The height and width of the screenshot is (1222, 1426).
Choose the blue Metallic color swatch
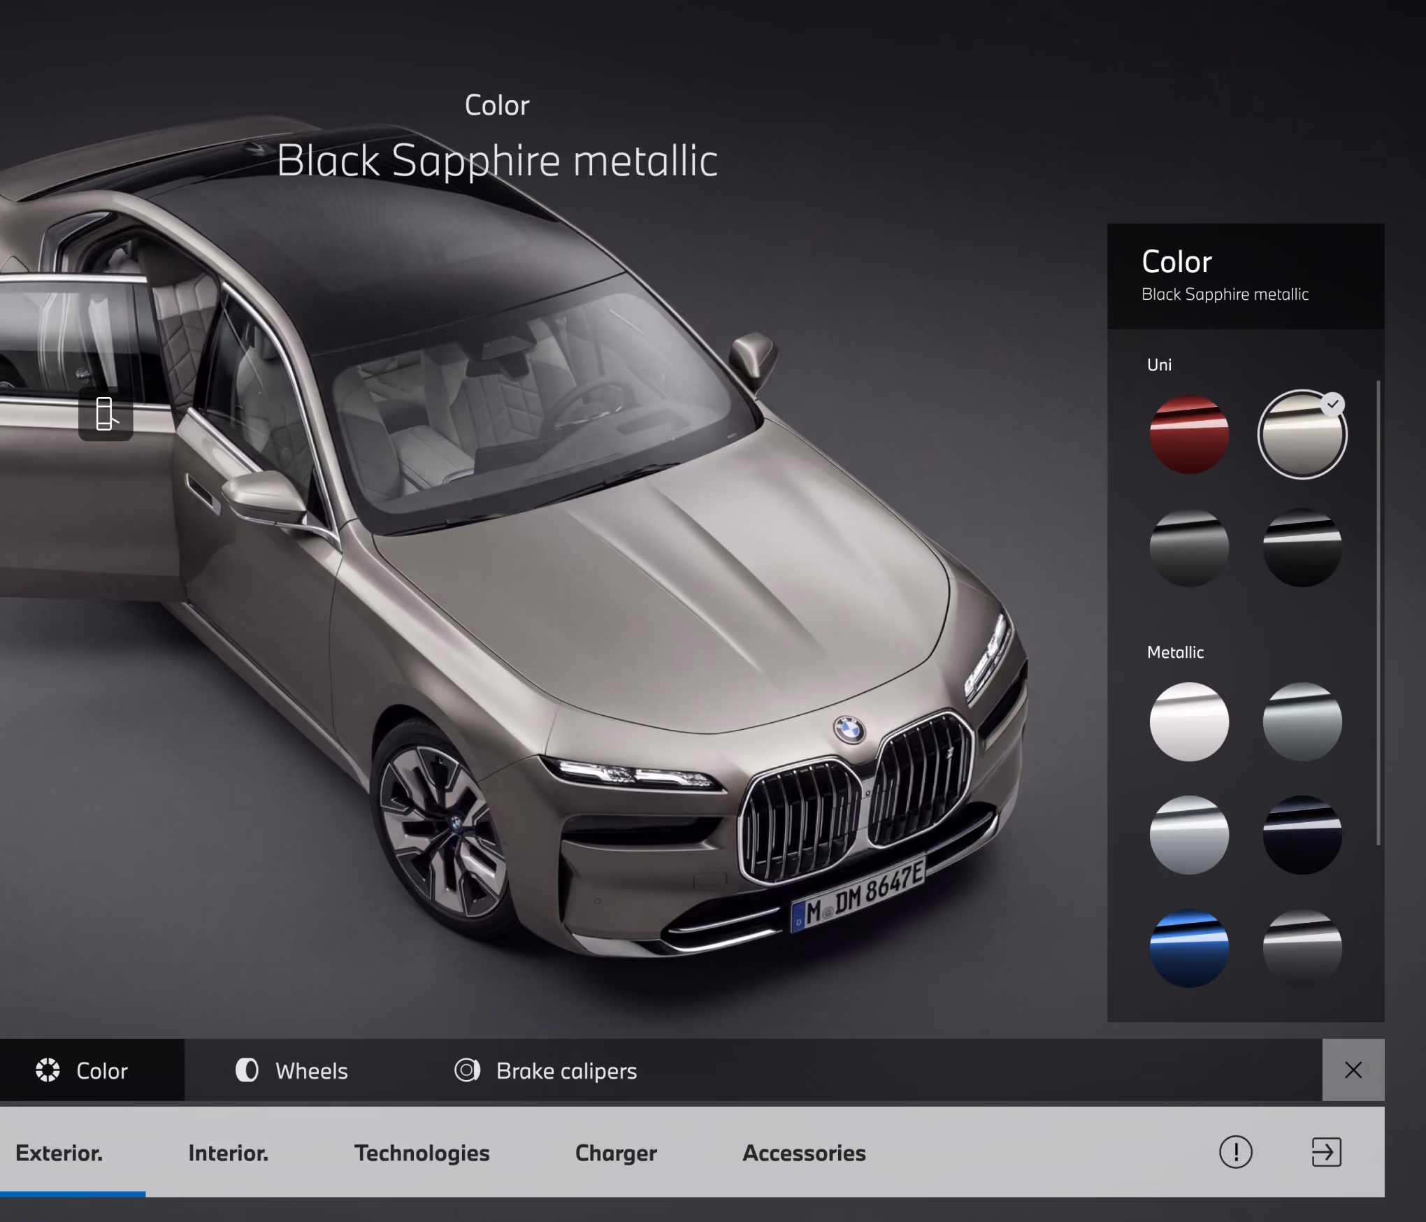click(1189, 948)
